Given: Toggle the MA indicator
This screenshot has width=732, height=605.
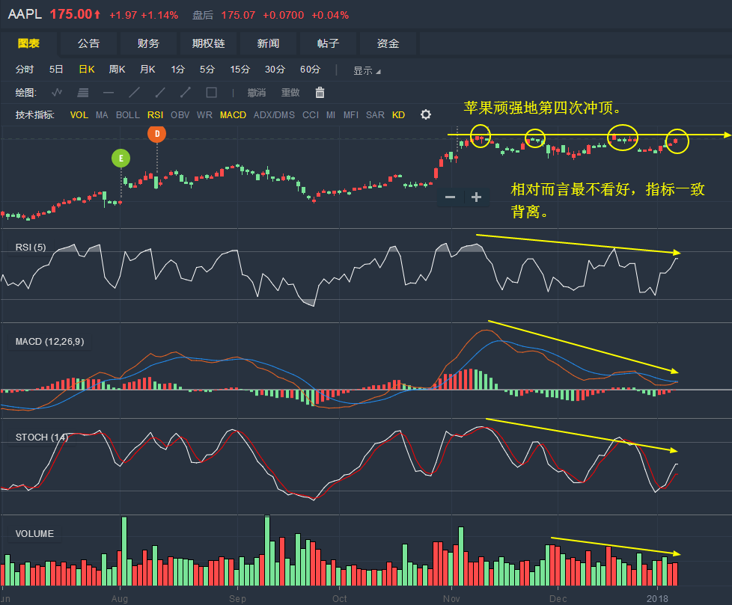Looking at the screenshot, I should [102, 114].
